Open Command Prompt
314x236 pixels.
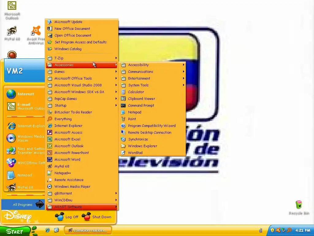tap(153, 106)
